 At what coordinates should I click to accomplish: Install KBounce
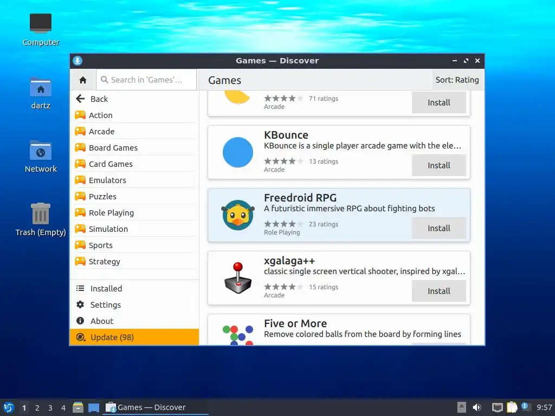439,165
